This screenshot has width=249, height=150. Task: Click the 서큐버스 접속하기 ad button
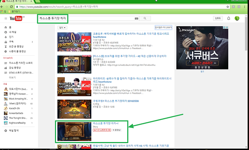point(202,63)
